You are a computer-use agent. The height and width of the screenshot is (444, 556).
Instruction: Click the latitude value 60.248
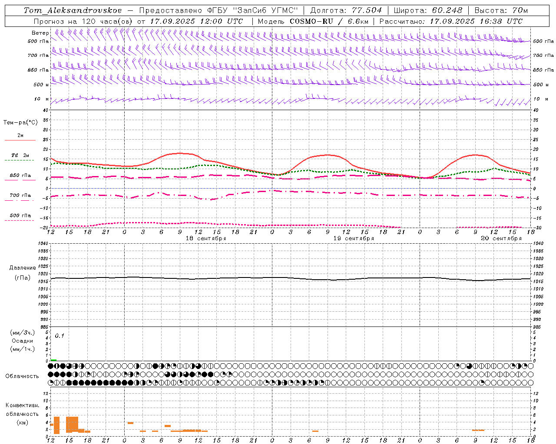447,10
